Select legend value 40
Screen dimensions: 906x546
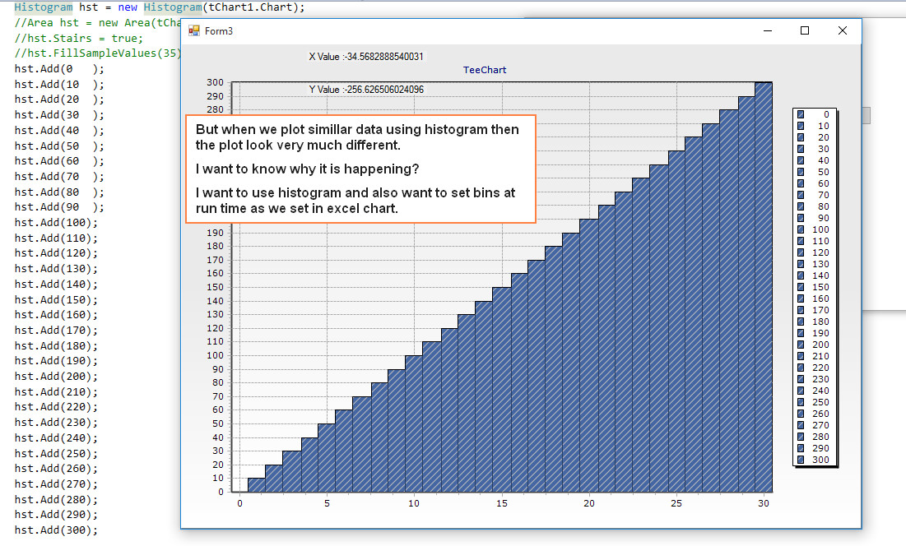tap(824, 160)
